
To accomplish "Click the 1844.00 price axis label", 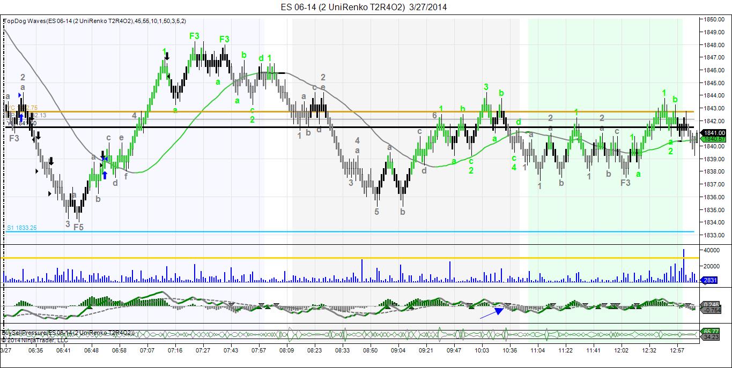I will tap(714, 95).
